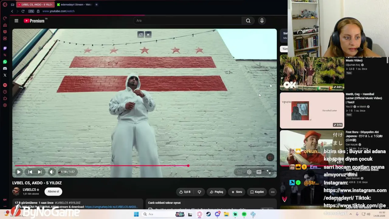Viewport: 389px width, 219px height.
Task: Click the YouTube search field labeled Ara
Action: 187,21
